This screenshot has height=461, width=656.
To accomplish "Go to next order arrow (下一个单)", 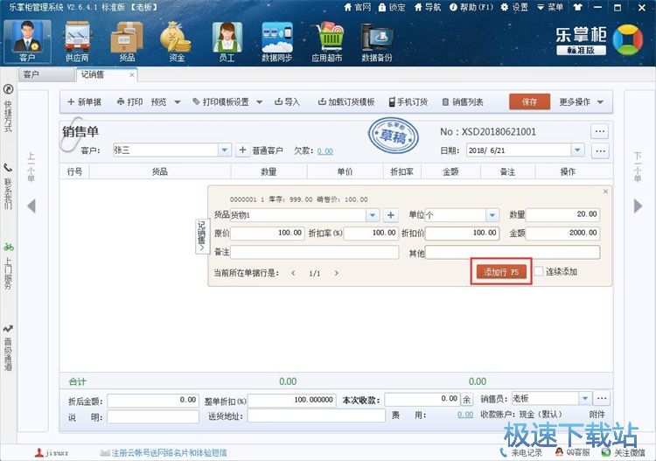I will [638, 206].
